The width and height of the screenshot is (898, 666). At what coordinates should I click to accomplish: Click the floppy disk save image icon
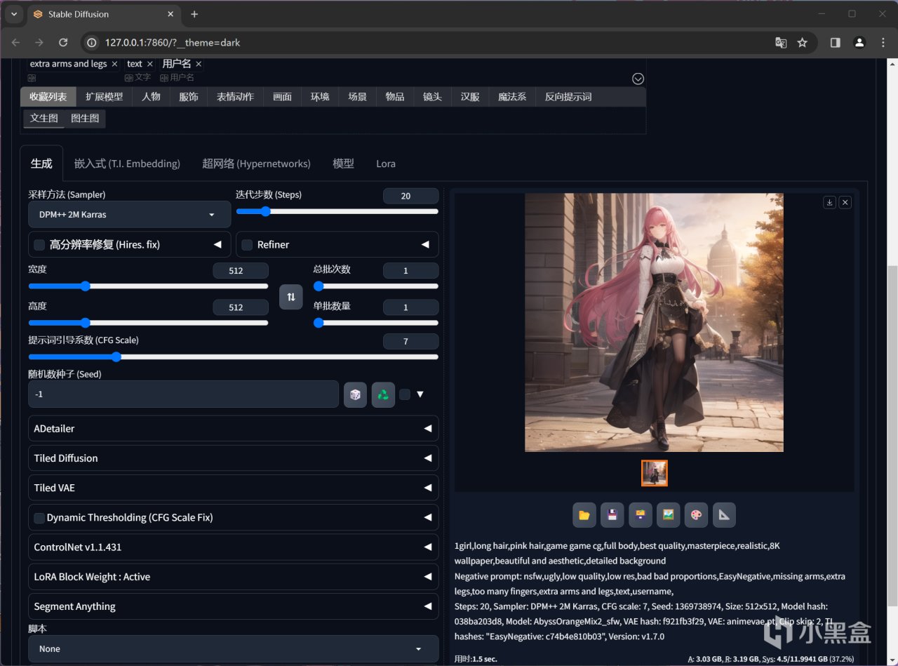tap(612, 515)
